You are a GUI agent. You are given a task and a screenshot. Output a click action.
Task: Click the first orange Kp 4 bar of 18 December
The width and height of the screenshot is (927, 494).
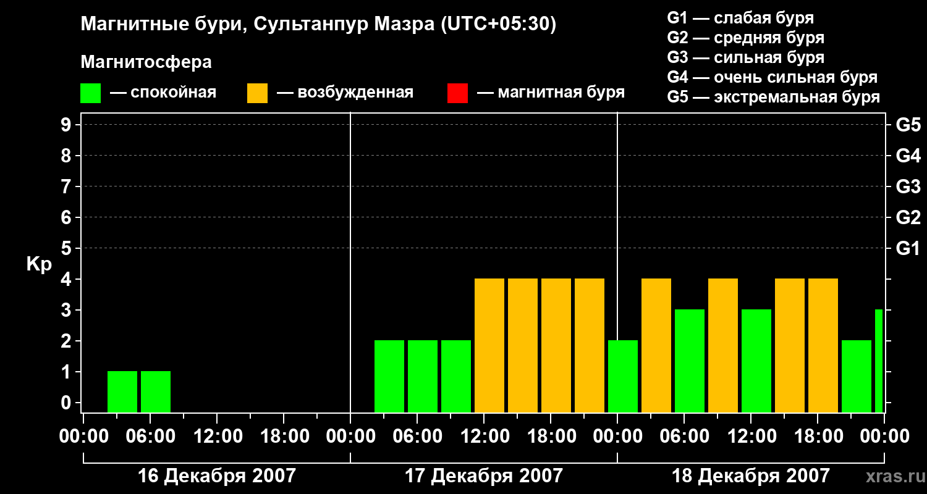pos(656,345)
